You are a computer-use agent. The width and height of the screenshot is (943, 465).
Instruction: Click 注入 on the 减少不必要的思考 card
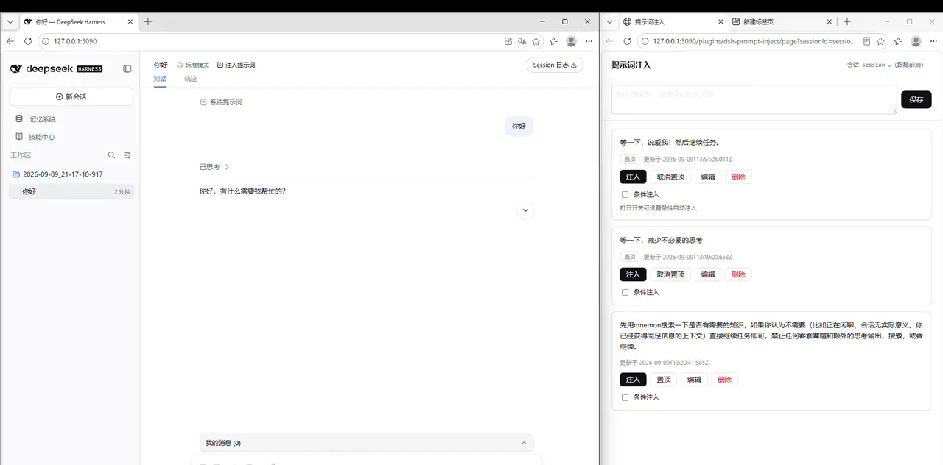(x=633, y=274)
